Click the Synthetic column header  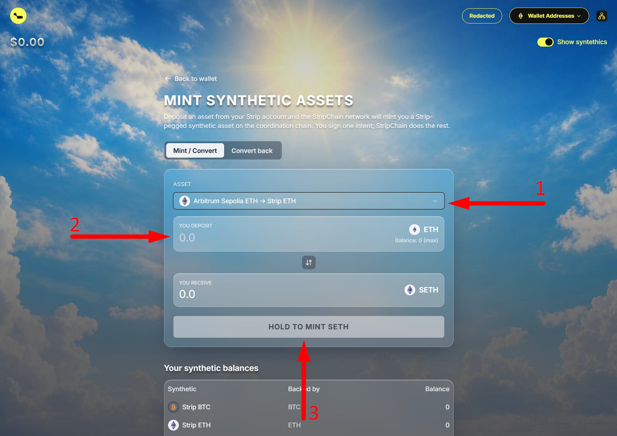[x=182, y=389]
